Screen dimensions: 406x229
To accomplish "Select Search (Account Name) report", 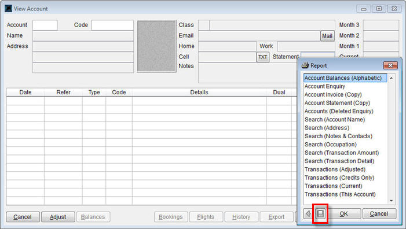I will 345,119.
